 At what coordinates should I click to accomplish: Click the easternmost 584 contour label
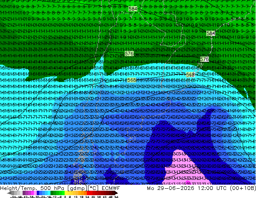pyautogui.click(x=211, y=34)
